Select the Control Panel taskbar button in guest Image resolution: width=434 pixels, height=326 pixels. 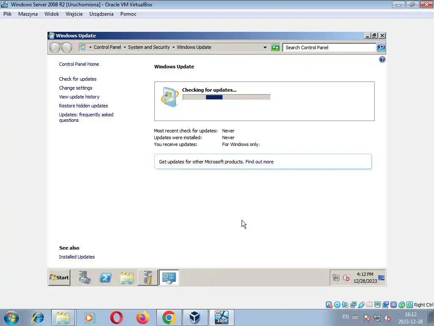point(169,278)
